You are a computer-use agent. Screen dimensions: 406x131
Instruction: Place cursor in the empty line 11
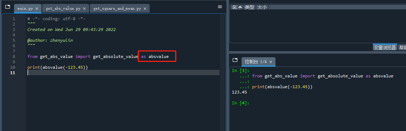[x=123, y=73]
